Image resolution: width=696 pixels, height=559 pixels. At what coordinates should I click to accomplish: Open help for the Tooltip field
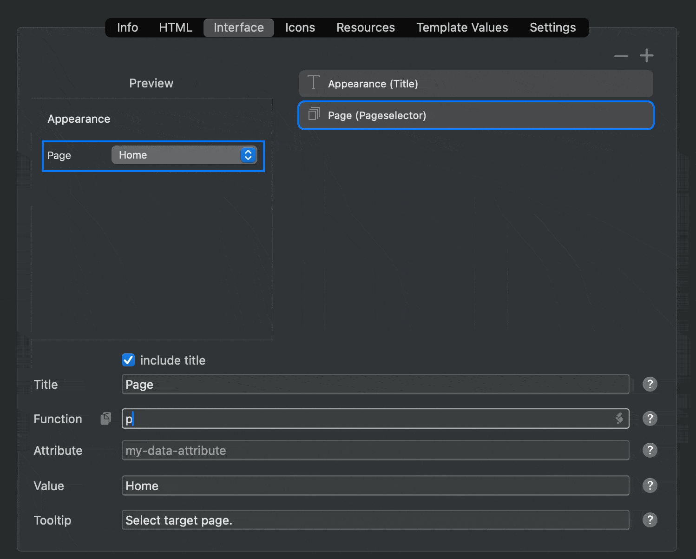[650, 520]
